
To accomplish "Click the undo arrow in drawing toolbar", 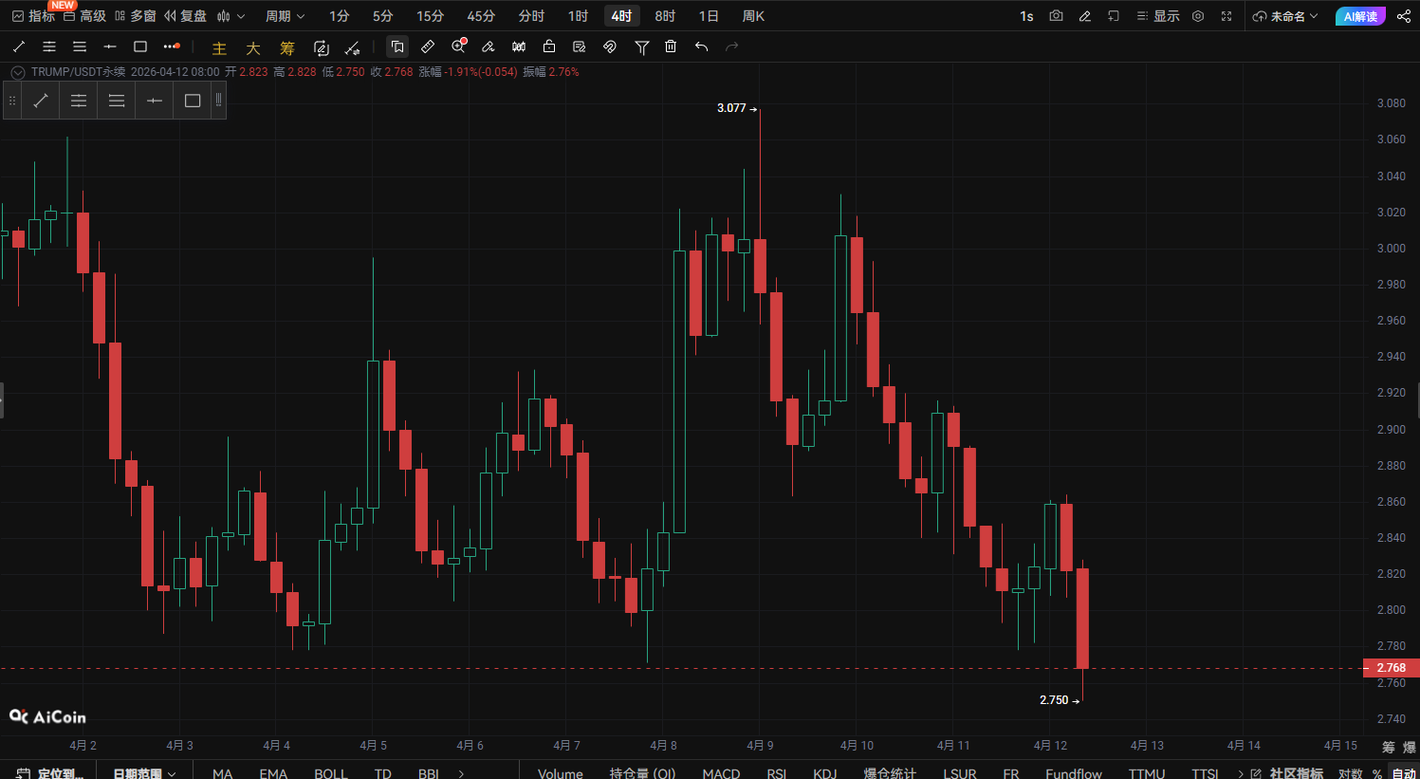I will [x=701, y=46].
